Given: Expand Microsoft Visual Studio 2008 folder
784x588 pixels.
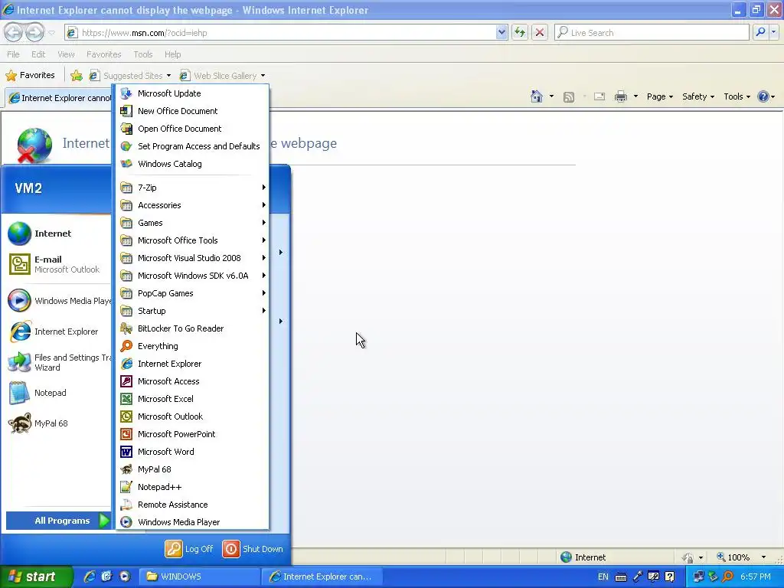Looking at the screenshot, I should [192, 258].
